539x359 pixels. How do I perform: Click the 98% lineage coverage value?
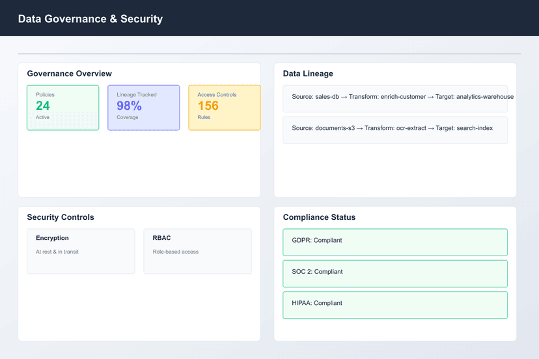click(x=130, y=106)
